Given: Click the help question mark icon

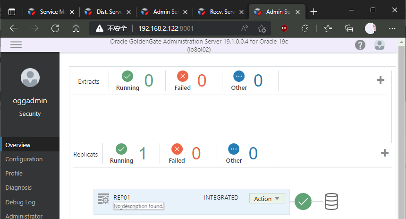Looking at the screenshot, I should (x=360, y=45).
